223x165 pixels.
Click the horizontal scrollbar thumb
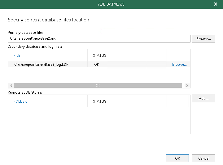98,85
